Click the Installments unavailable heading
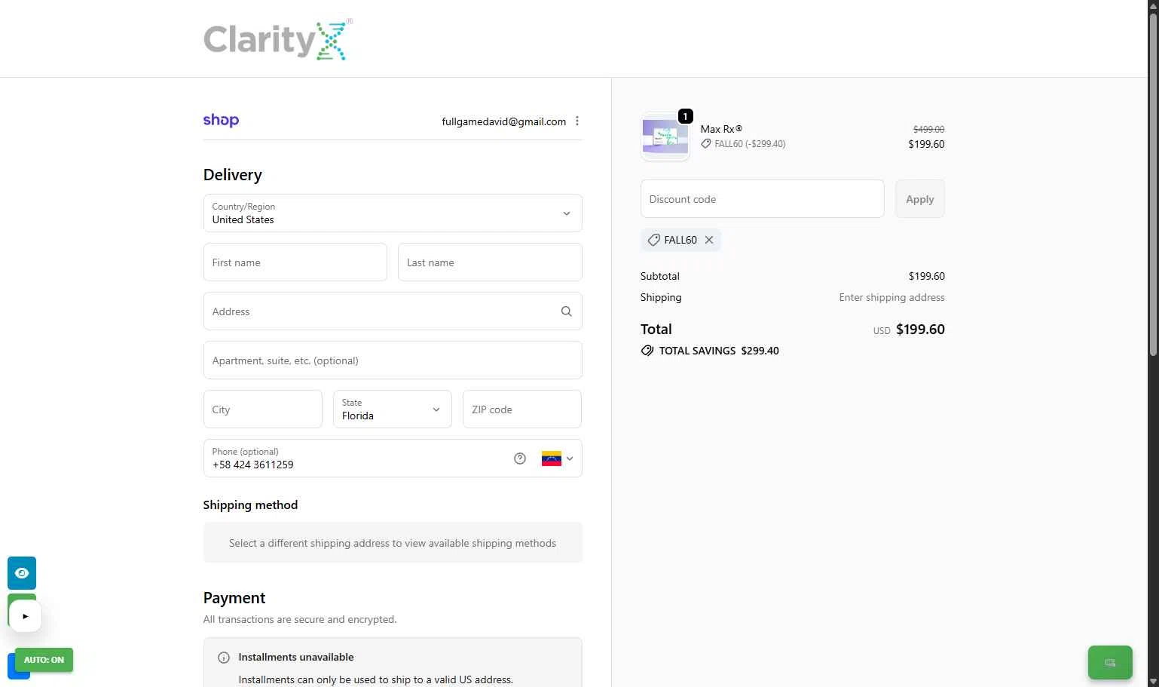 point(296,658)
